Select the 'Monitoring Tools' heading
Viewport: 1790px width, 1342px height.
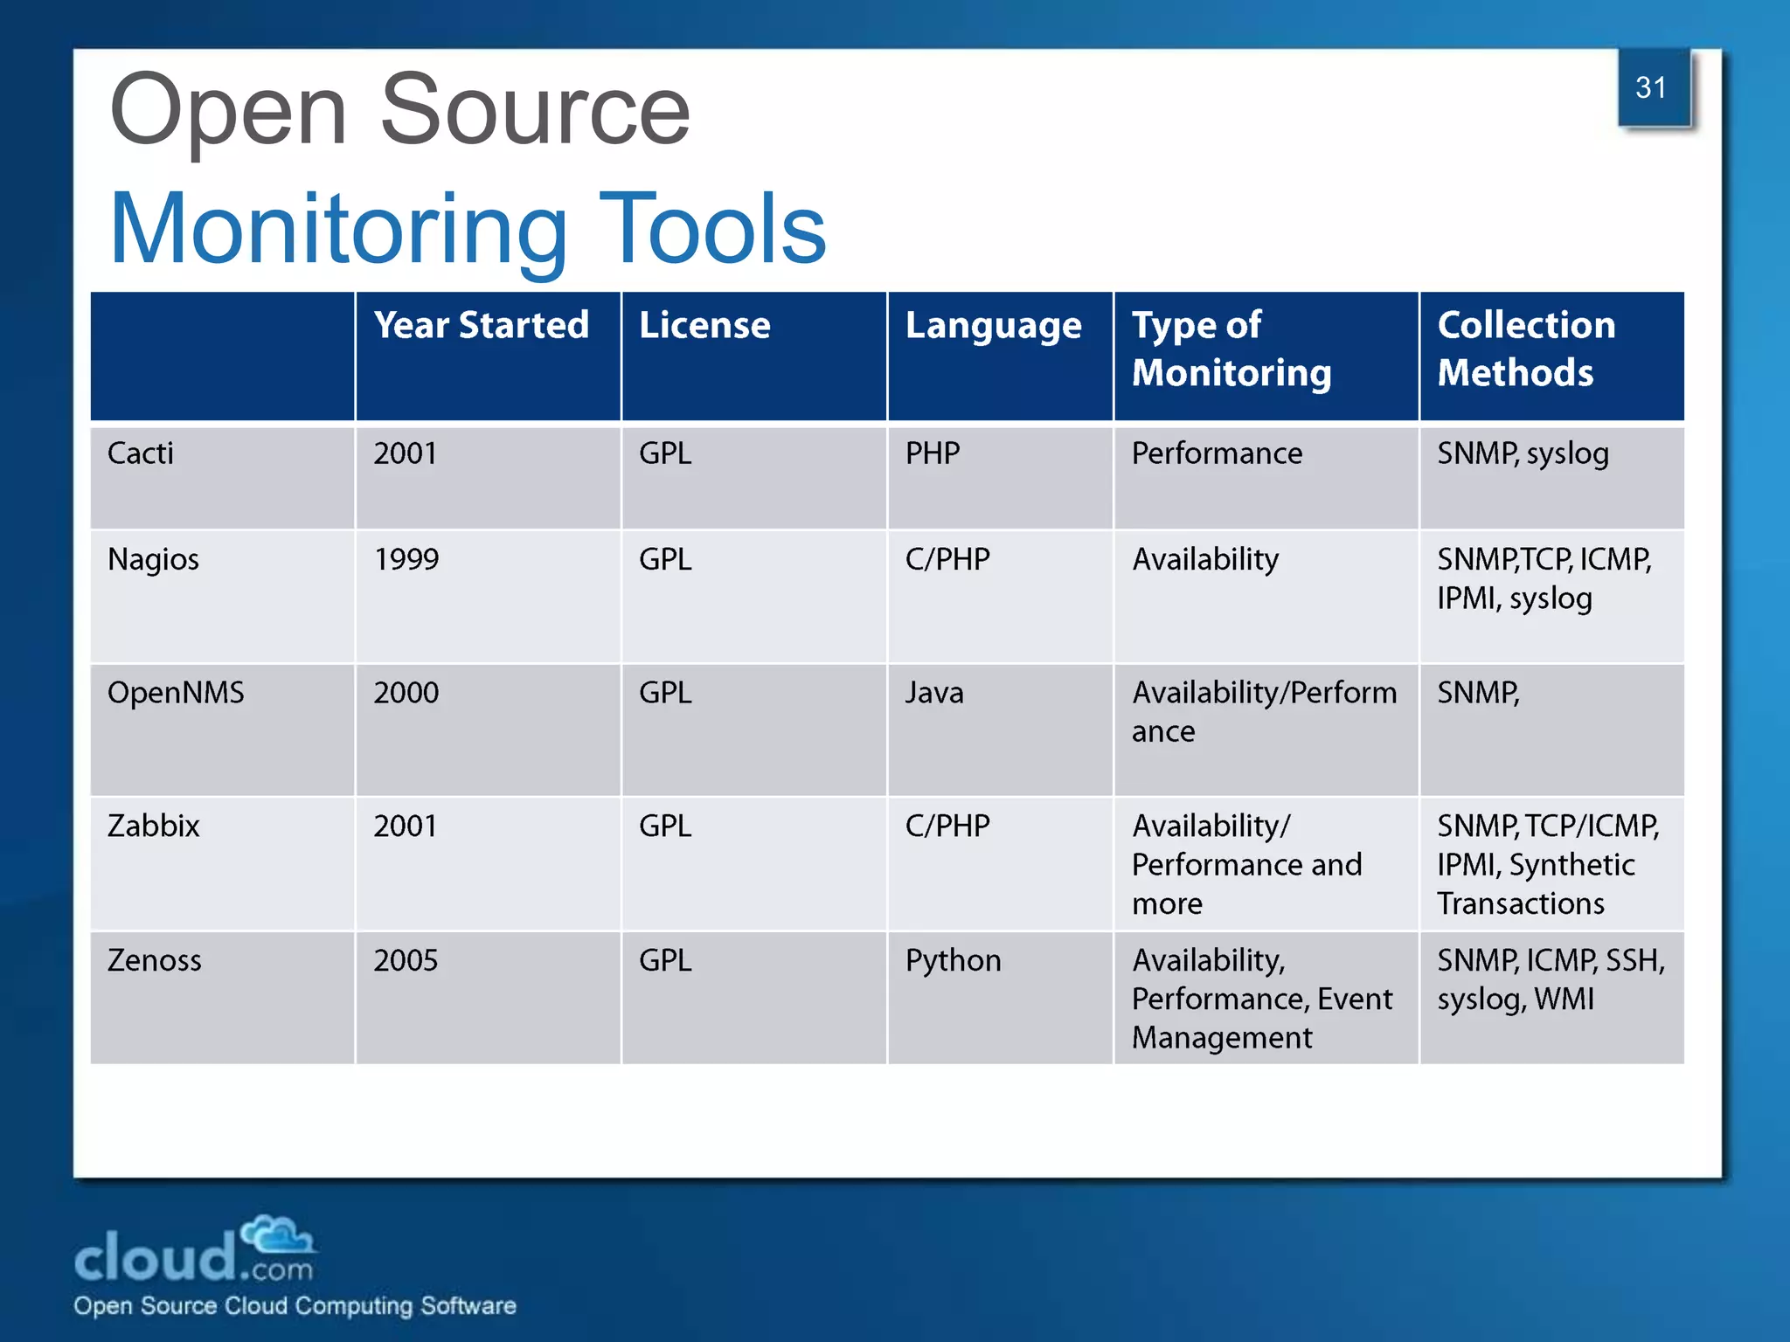point(468,229)
